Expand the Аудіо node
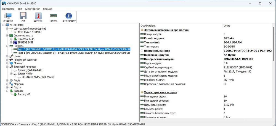276x126 pixels. 7,80
